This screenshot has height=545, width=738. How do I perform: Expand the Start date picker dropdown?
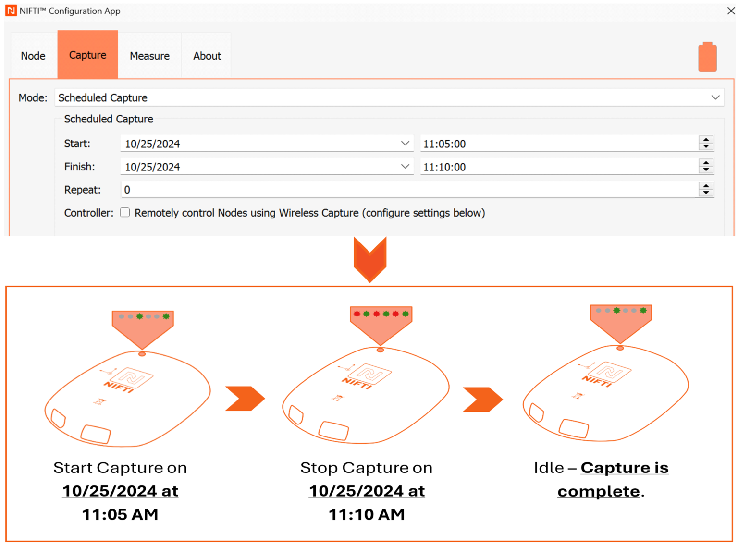405,143
